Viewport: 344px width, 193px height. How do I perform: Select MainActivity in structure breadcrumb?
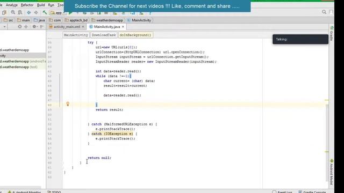76,35
